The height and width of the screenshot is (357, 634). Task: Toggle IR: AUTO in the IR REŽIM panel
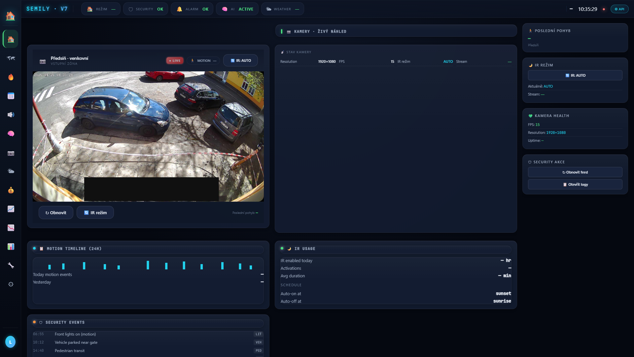[x=575, y=75]
